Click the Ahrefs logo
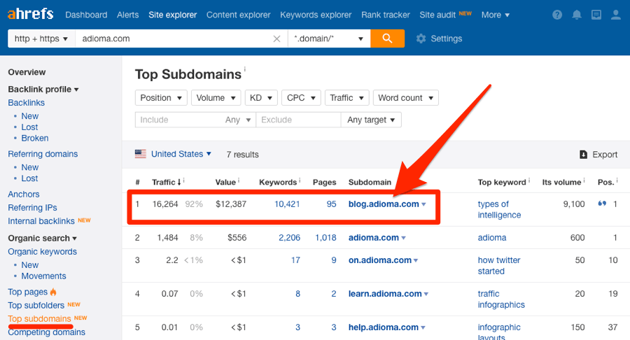Viewport: 630px width, 340px height. (31, 14)
